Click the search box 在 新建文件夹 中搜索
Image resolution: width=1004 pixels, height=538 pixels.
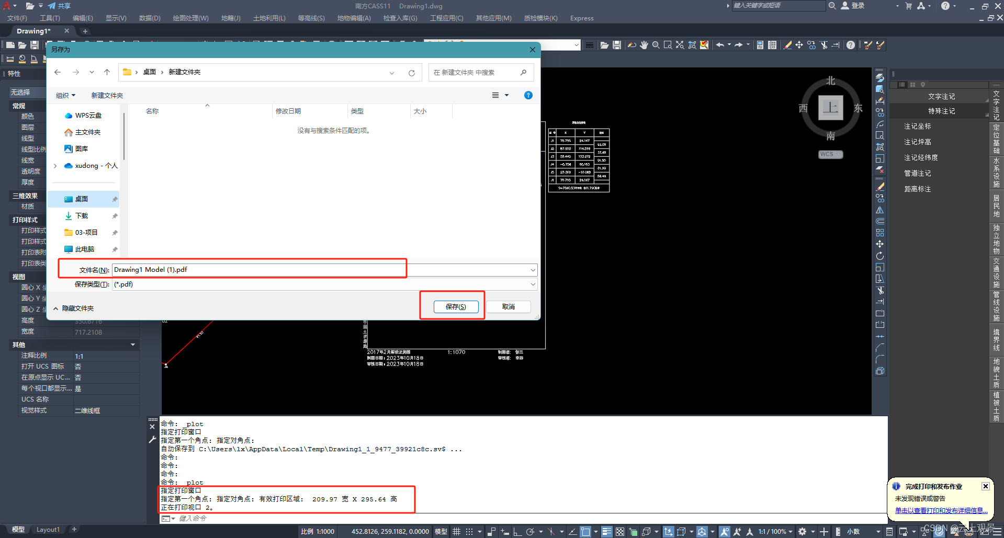coord(481,72)
